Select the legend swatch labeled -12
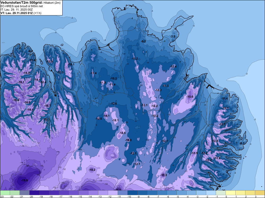This screenshot has width=265, height=198. (113, 193)
